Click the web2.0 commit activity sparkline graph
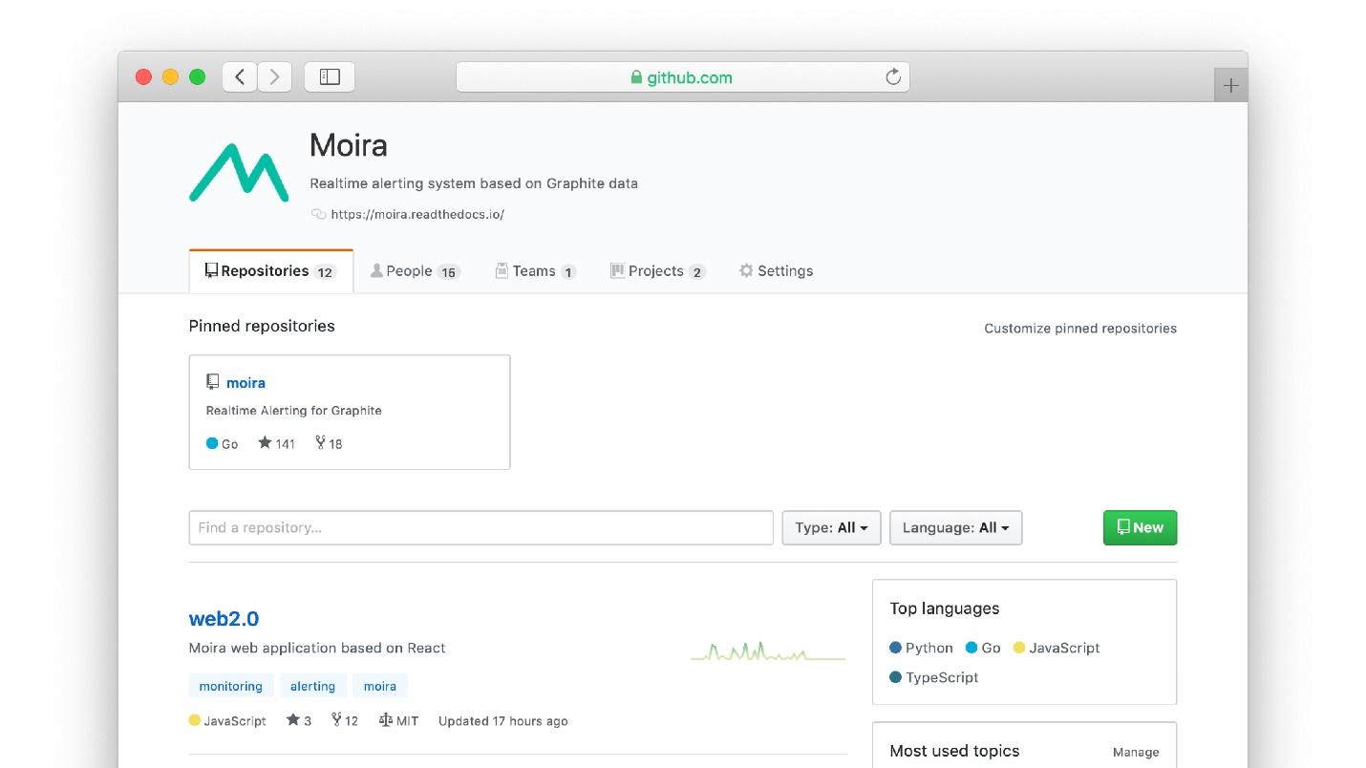The width and height of the screenshot is (1366, 768). coord(768,652)
